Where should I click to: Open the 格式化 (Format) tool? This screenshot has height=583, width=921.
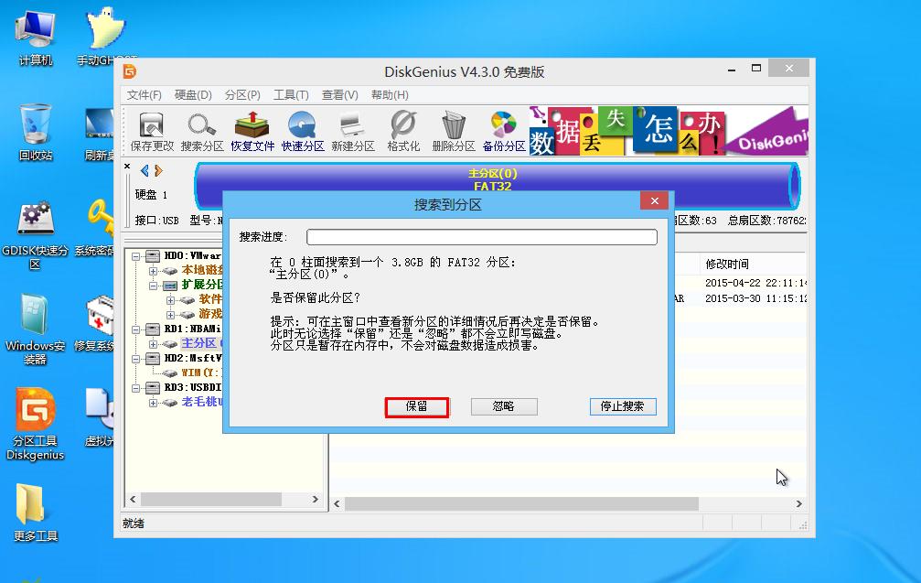click(x=402, y=129)
